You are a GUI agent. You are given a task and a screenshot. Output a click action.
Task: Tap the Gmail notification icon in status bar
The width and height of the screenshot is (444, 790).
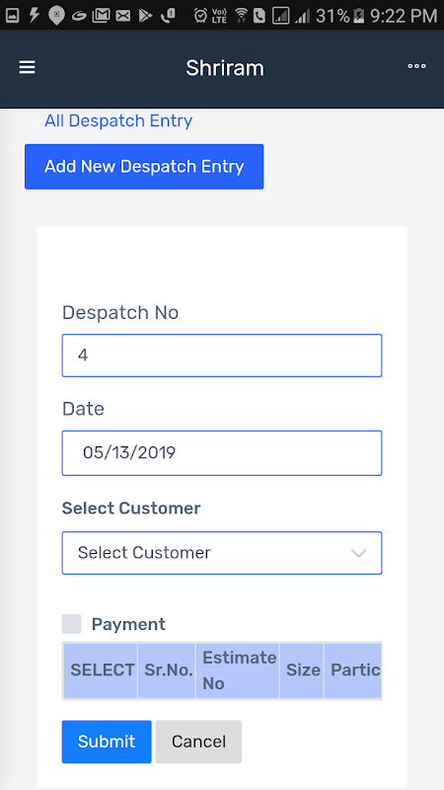[102, 16]
